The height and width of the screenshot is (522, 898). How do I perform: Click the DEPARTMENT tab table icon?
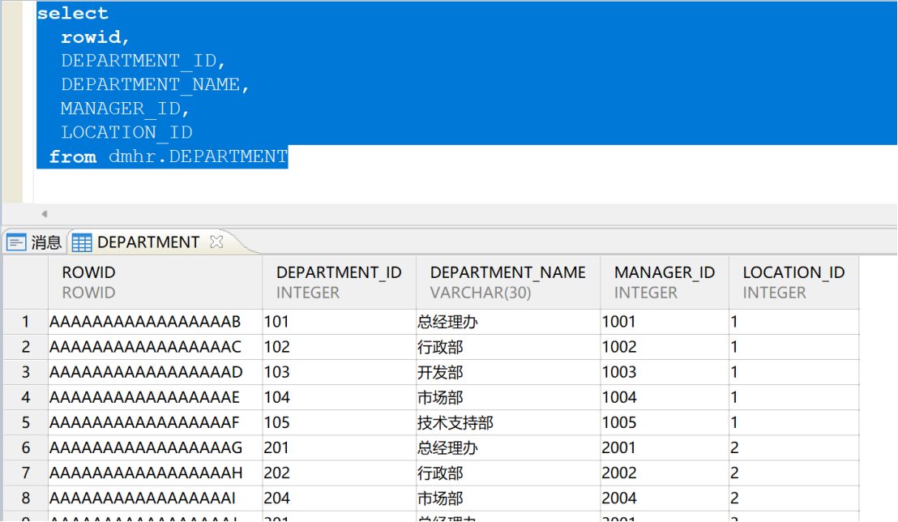point(81,242)
